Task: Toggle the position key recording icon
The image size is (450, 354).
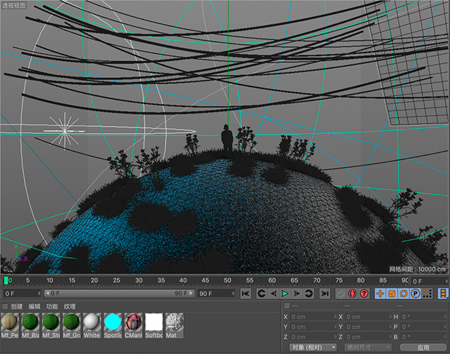Action: point(380,293)
